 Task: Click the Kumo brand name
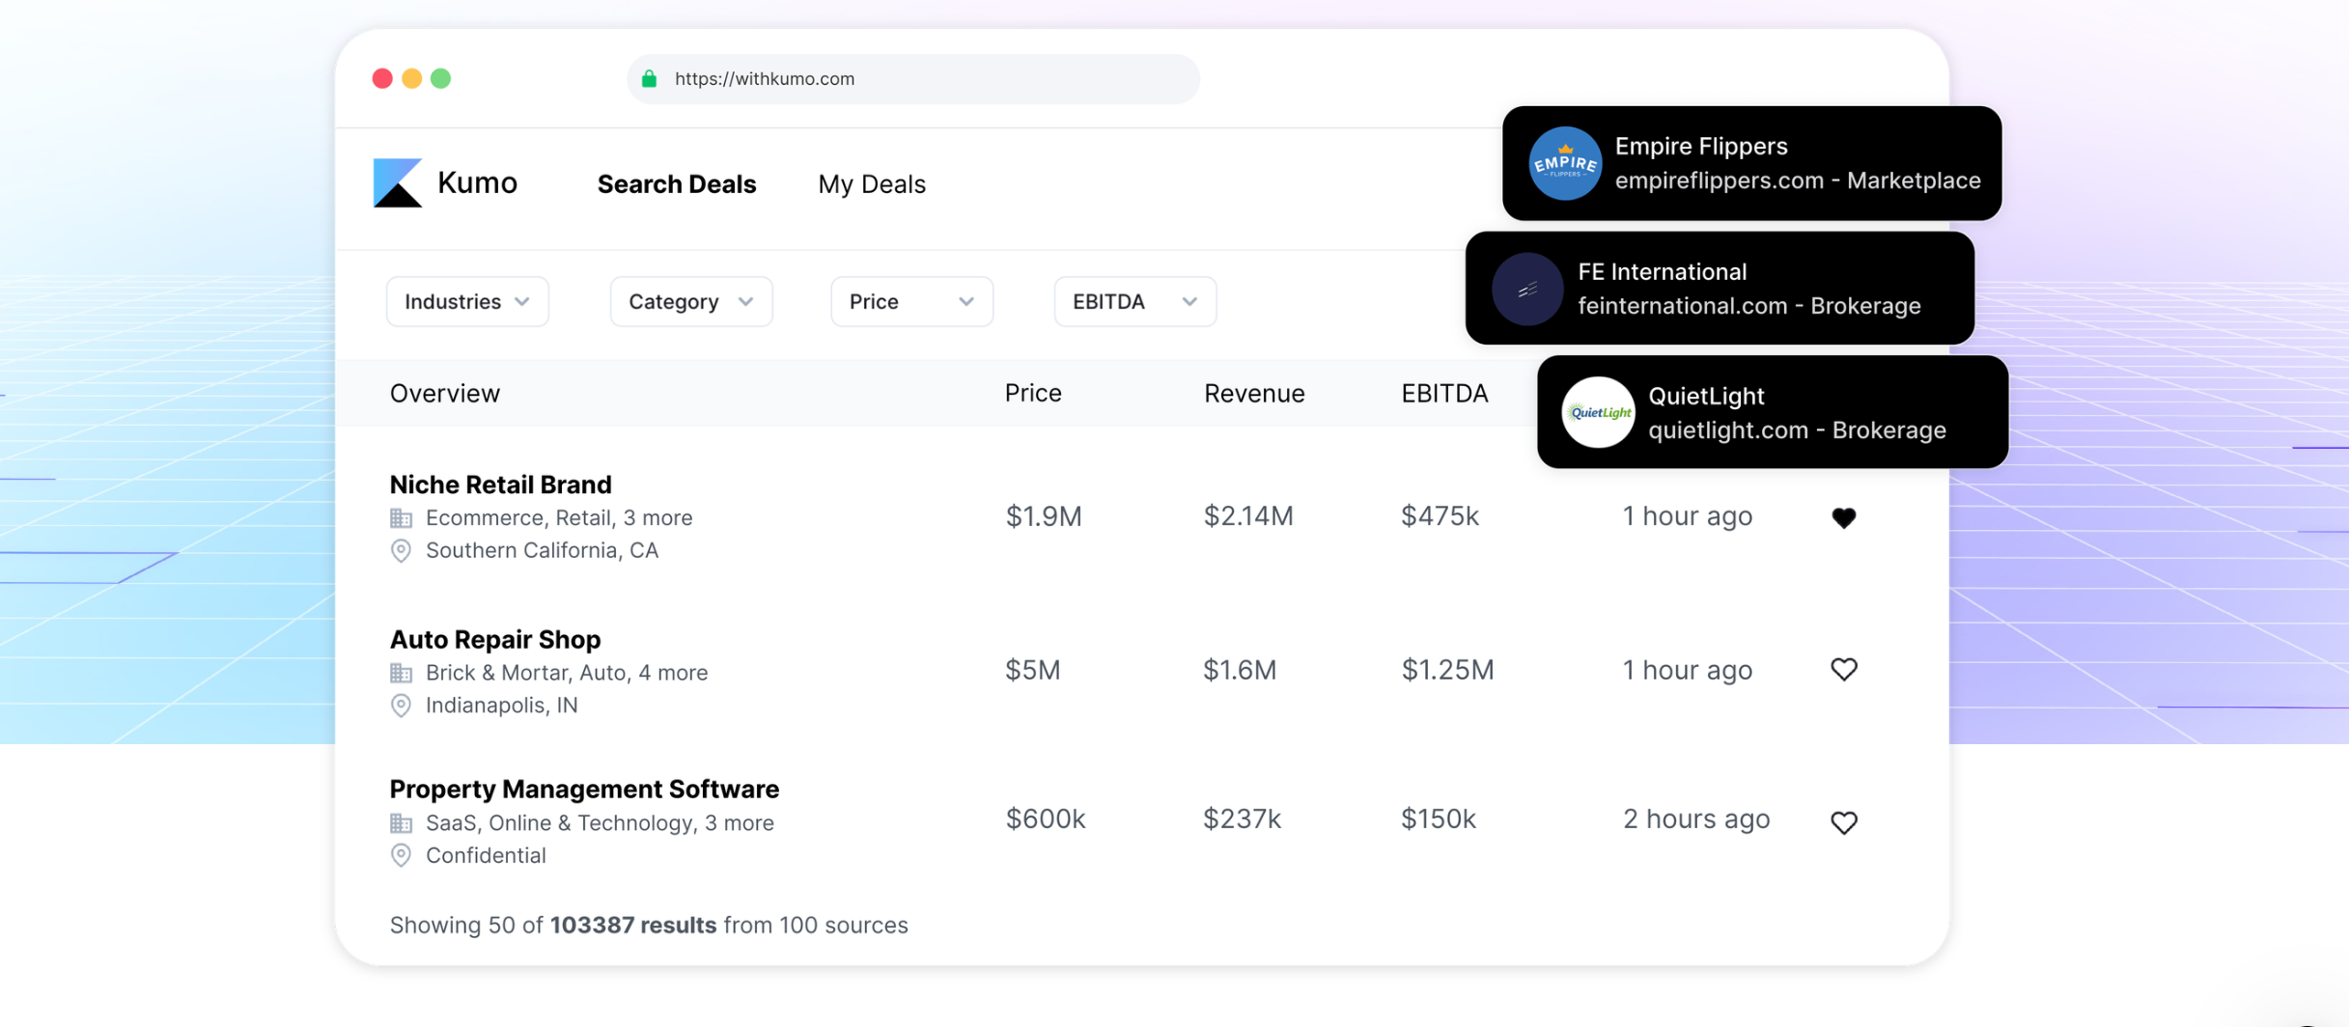(x=477, y=181)
